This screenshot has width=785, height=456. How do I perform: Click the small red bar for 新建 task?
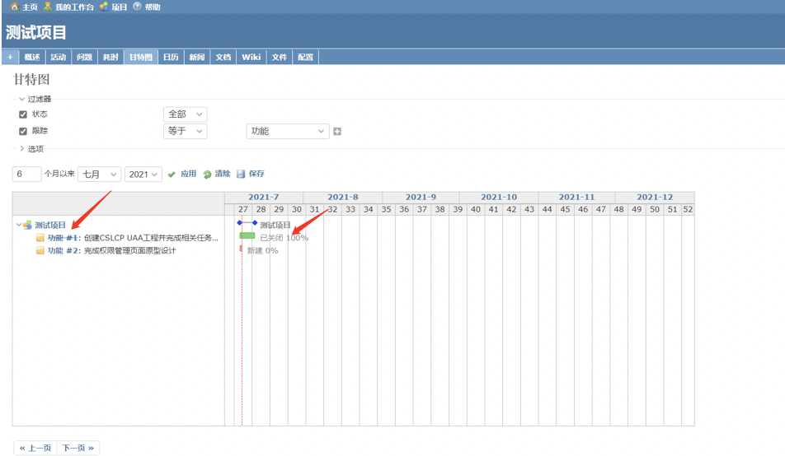(241, 249)
